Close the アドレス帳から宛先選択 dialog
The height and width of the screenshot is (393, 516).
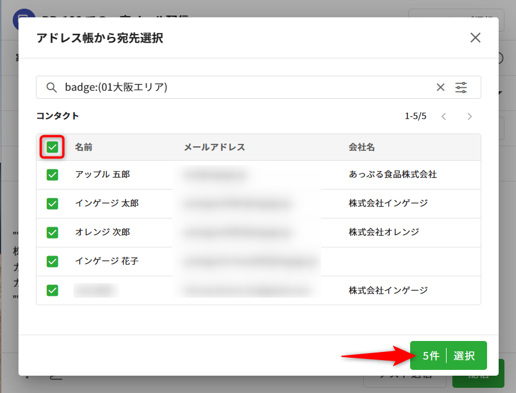475,38
